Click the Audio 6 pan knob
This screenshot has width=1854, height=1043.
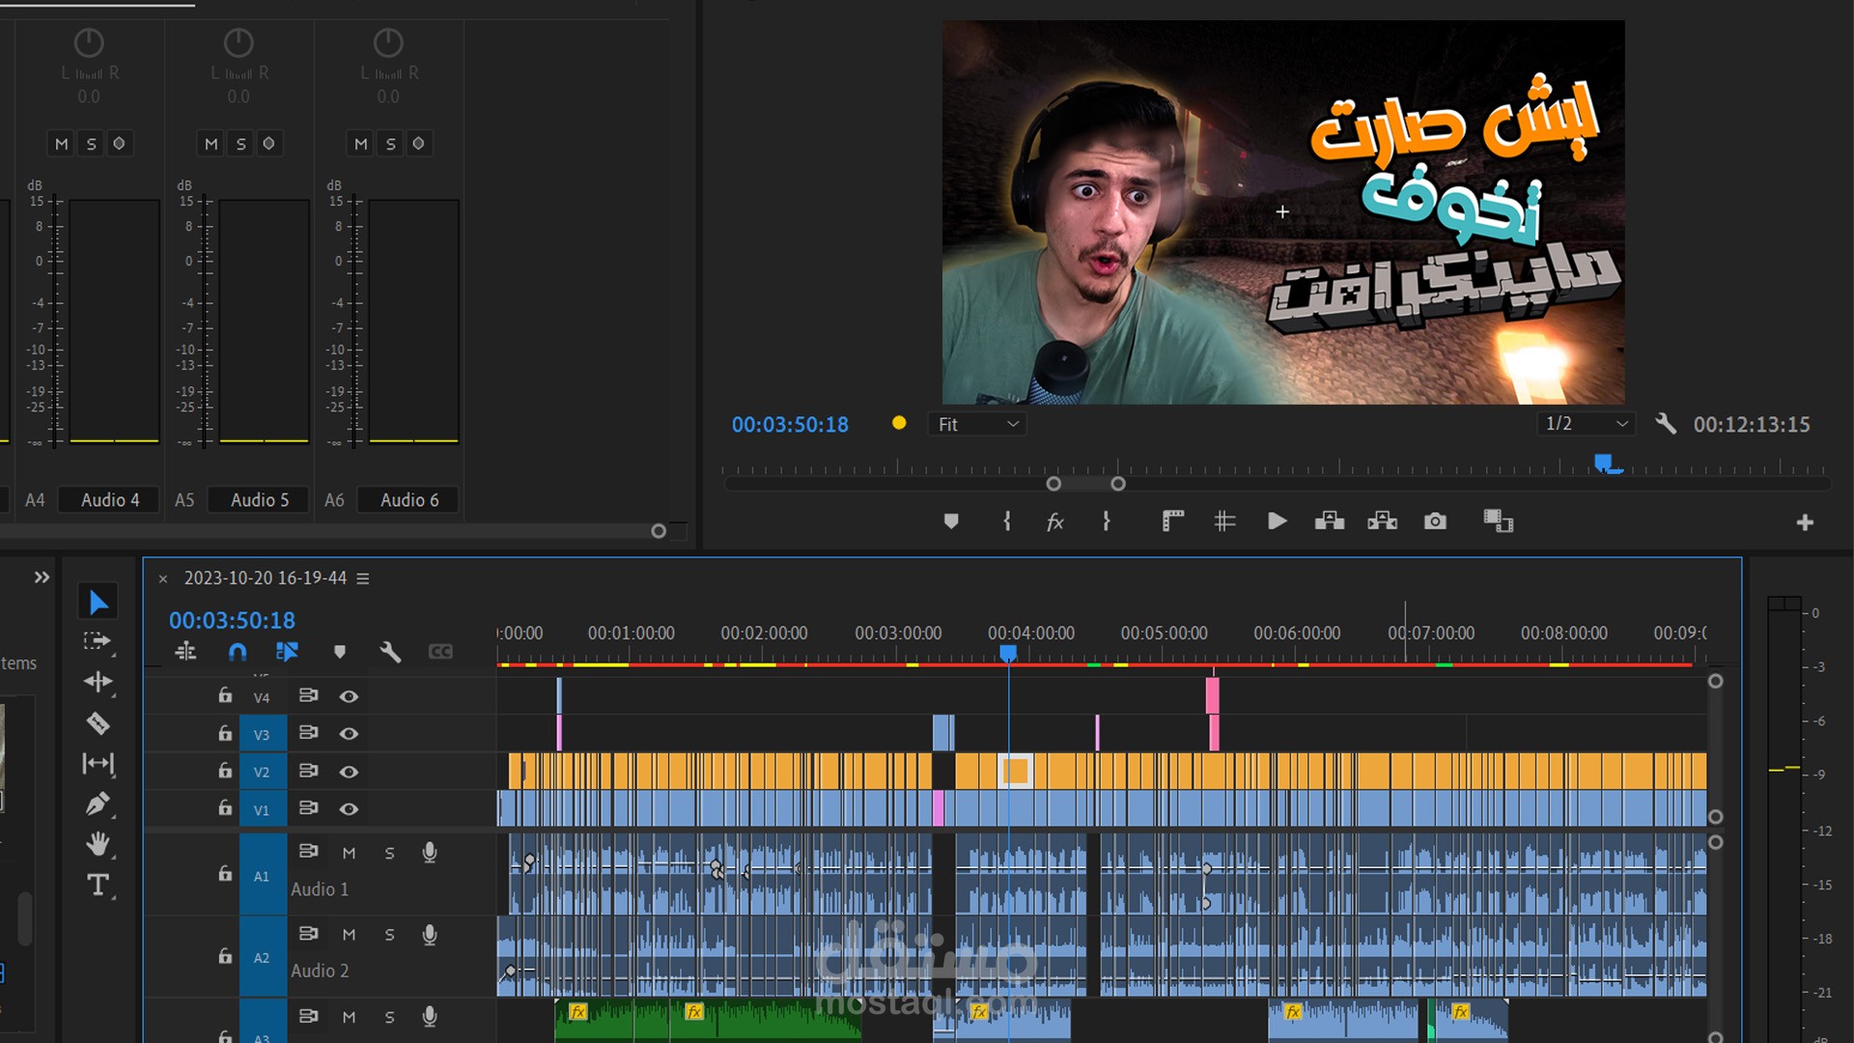click(x=388, y=43)
